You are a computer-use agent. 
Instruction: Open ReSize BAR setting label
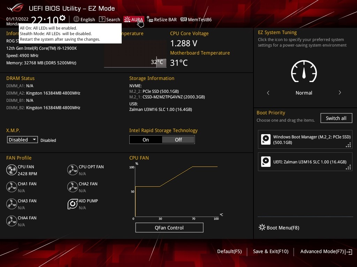(x=165, y=19)
